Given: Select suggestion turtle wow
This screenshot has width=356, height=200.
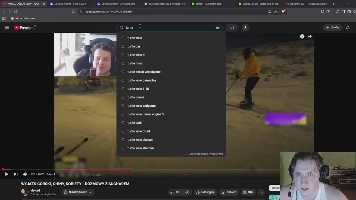Looking at the screenshot, I should [x=171, y=38].
